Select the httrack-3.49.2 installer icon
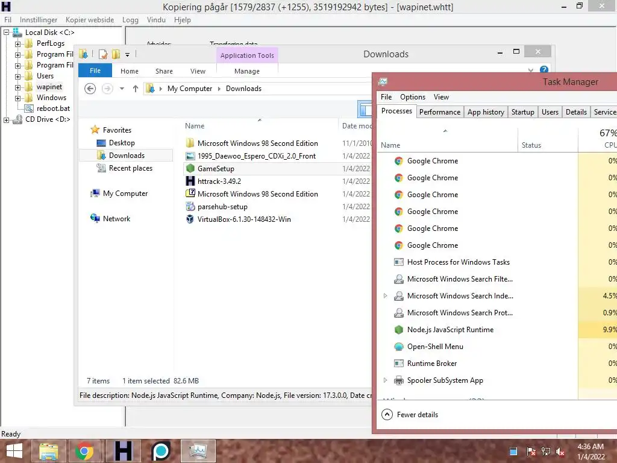The width and height of the screenshot is (617, 463). 190,181
